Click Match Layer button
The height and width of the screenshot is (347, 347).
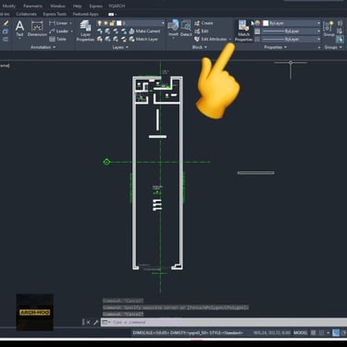[143, 39]
